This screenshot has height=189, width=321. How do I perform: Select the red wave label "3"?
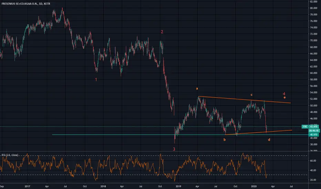(174, 149)
